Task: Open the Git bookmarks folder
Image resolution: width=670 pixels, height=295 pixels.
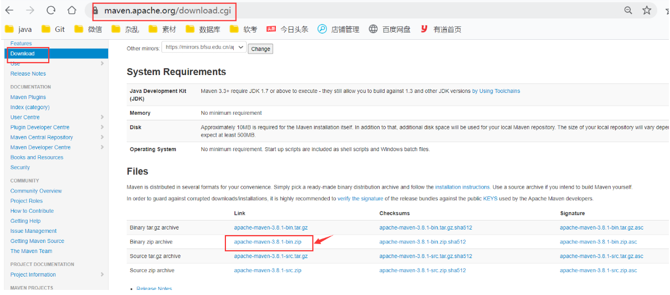Action: click(x=53, y=30)
